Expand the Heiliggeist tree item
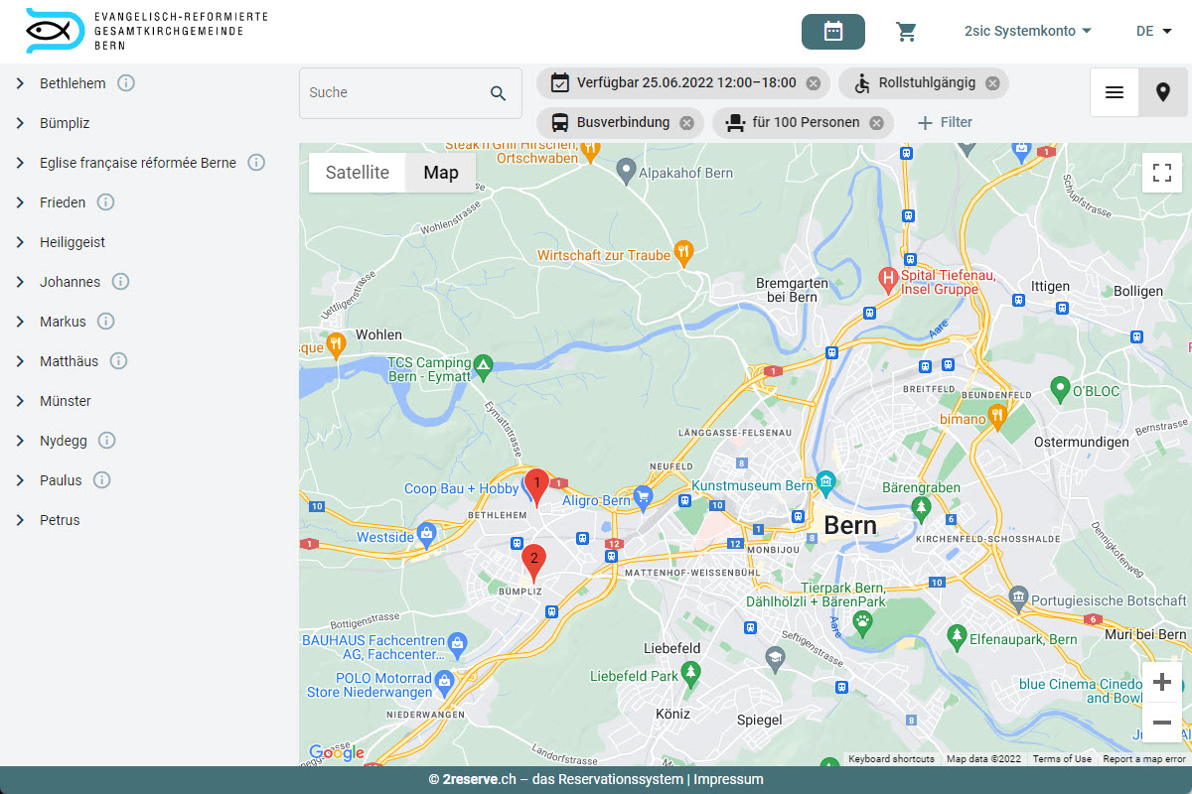This screenshot has height=794, width=1192. click(x=20, y=242)
